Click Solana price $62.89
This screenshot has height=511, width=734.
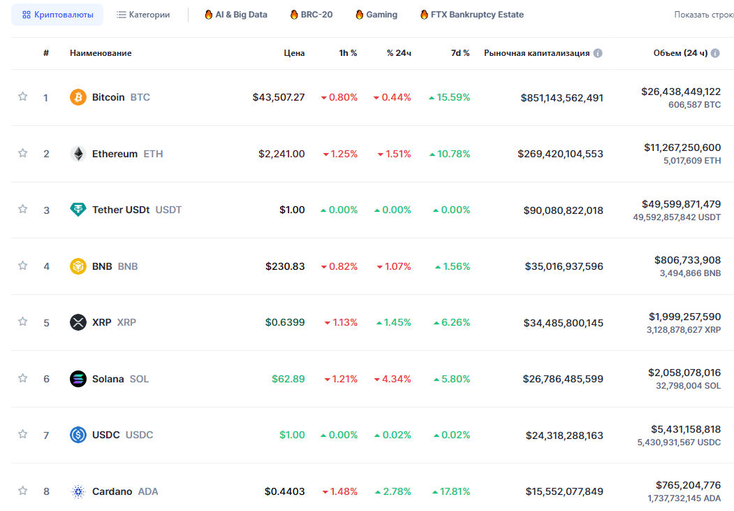tap(288, 378)
